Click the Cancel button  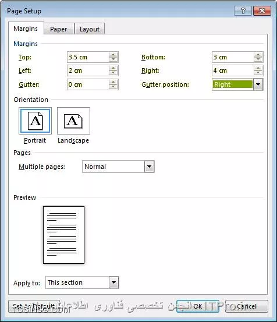247,306
